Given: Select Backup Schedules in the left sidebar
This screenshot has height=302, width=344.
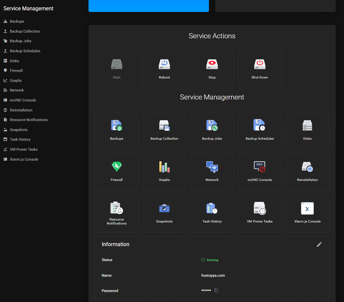Looking at the screenshot, I should [x=22, y=51].
